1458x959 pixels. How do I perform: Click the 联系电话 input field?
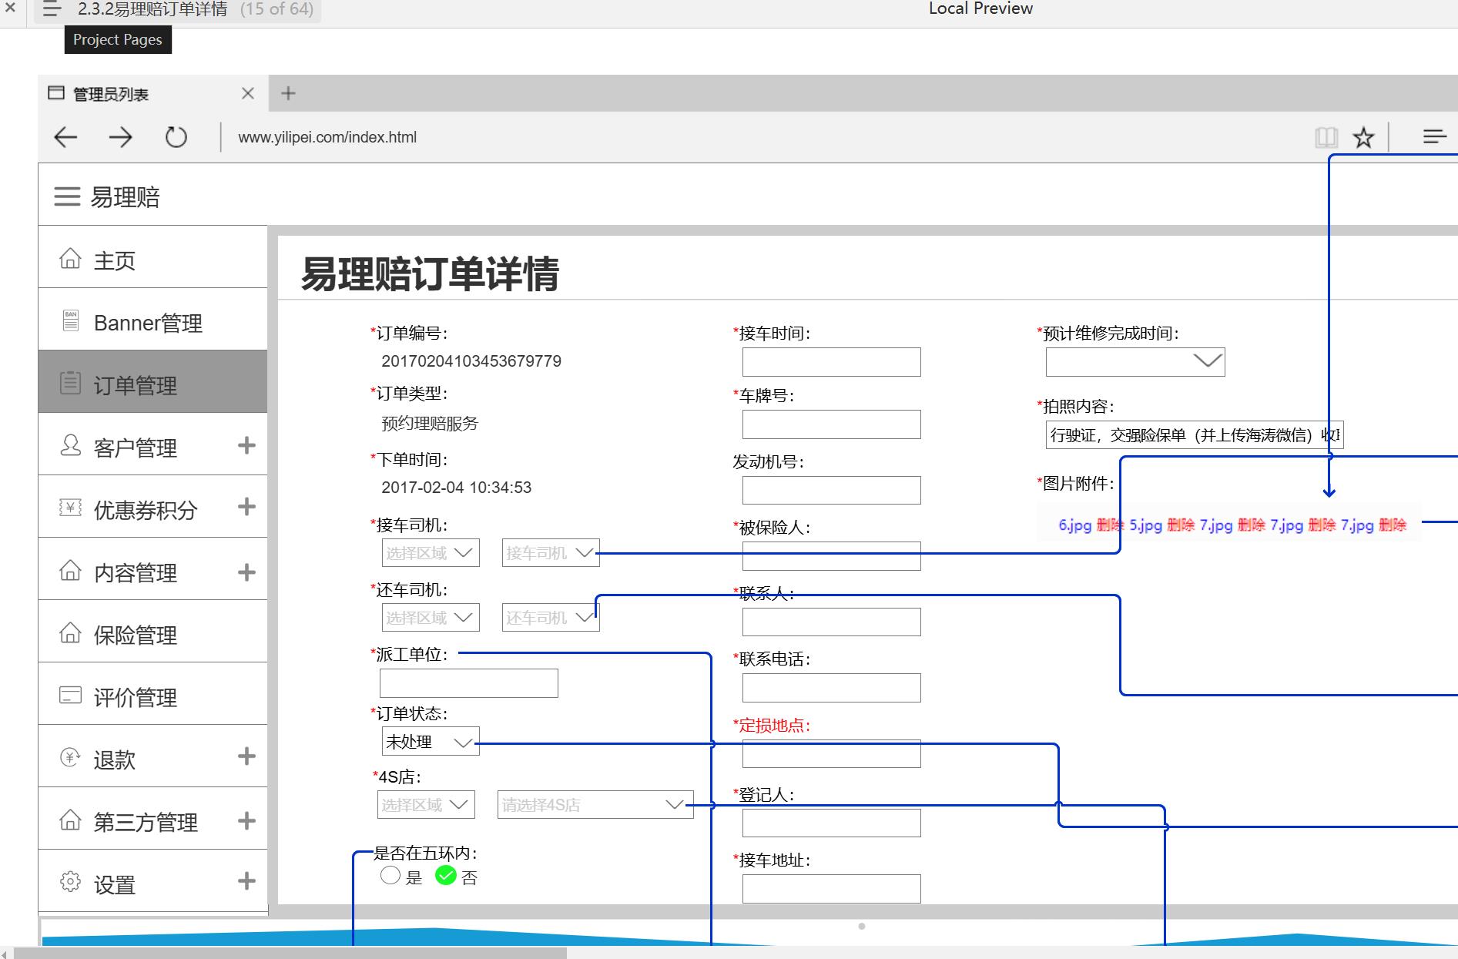(x=832, y=688)
